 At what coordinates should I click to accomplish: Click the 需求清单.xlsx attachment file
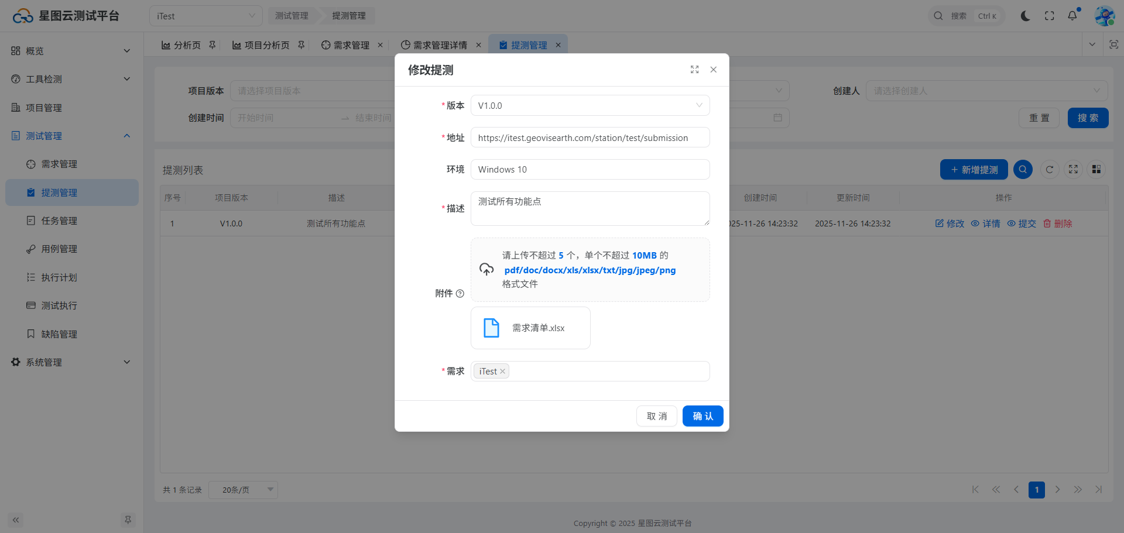(x=530, y=328)
